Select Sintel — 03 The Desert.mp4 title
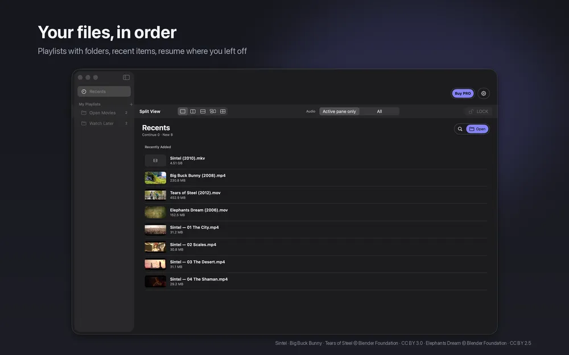 click(x=197, y=262)
